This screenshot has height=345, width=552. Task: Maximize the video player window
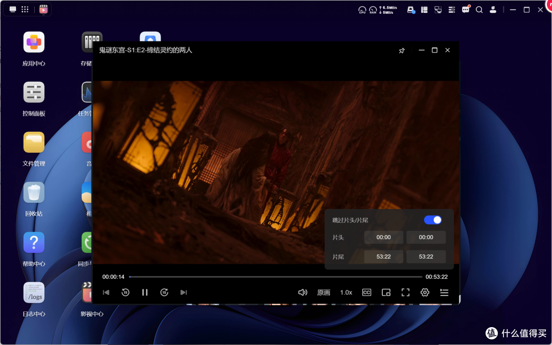coord(434,50)
